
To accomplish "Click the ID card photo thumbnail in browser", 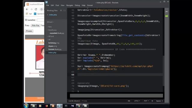I will tap(40, 57).
